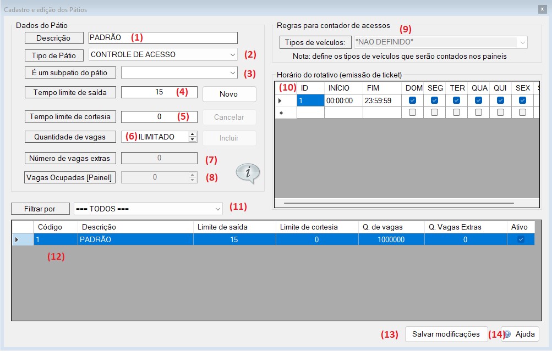Sort by Descrição column header in list
This screenshot has width=552, height=352.
pyautogui.click(x=135, y=227)
